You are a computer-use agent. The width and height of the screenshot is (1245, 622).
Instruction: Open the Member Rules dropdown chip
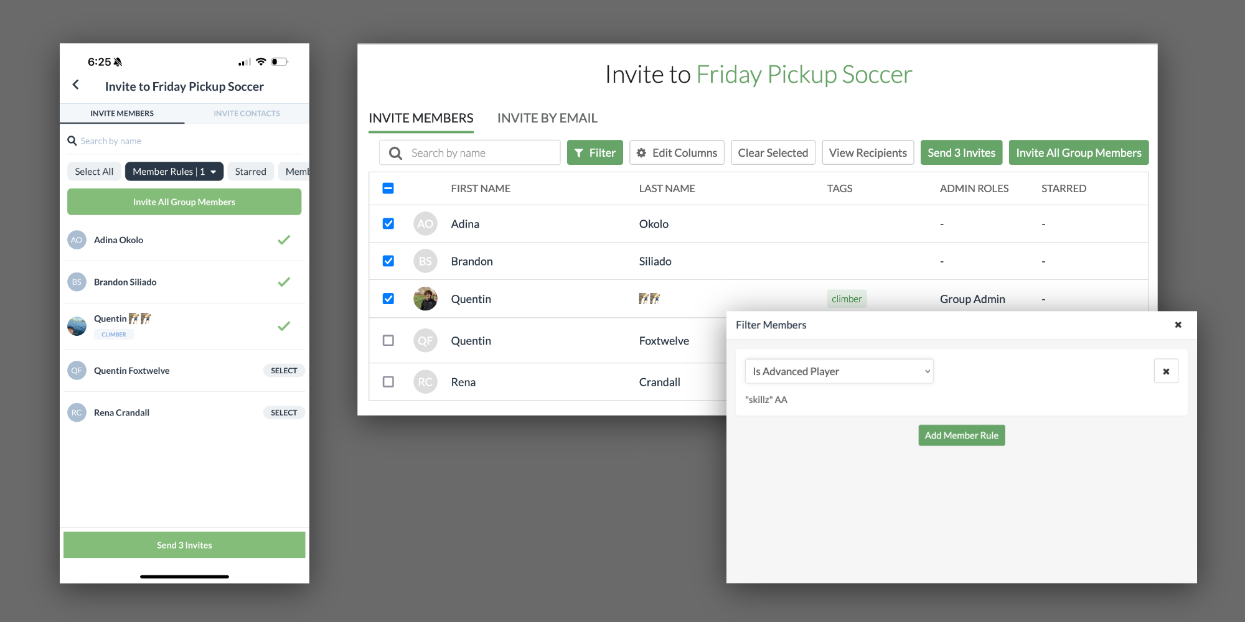[174, 172]
